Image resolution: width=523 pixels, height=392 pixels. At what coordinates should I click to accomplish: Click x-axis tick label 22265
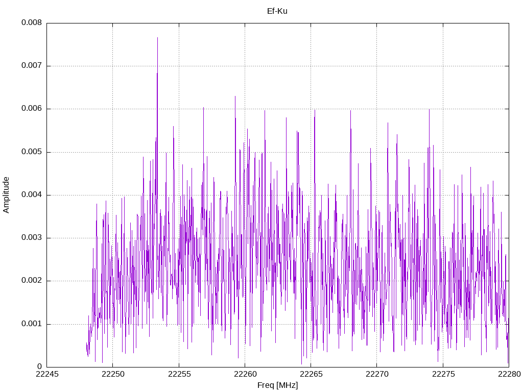pyautogui.click(x=311, y=374)
